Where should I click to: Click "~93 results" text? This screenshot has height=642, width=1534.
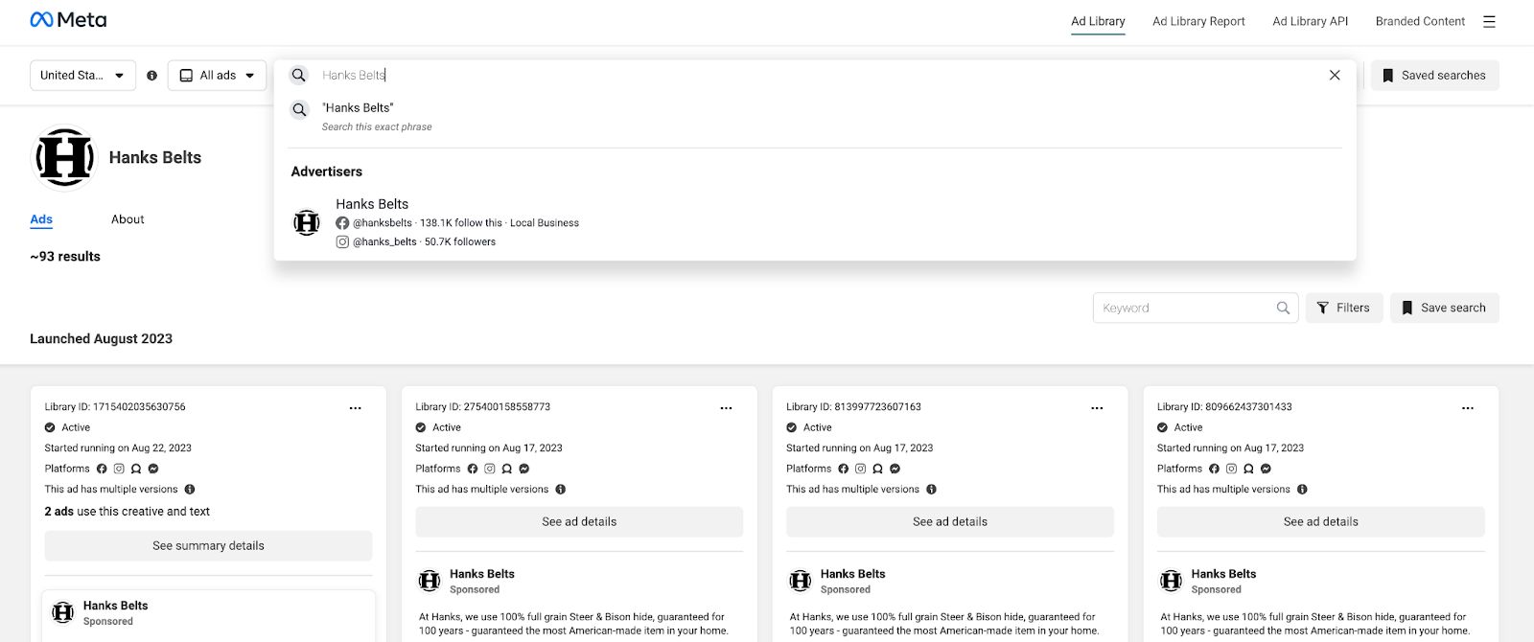65,257
